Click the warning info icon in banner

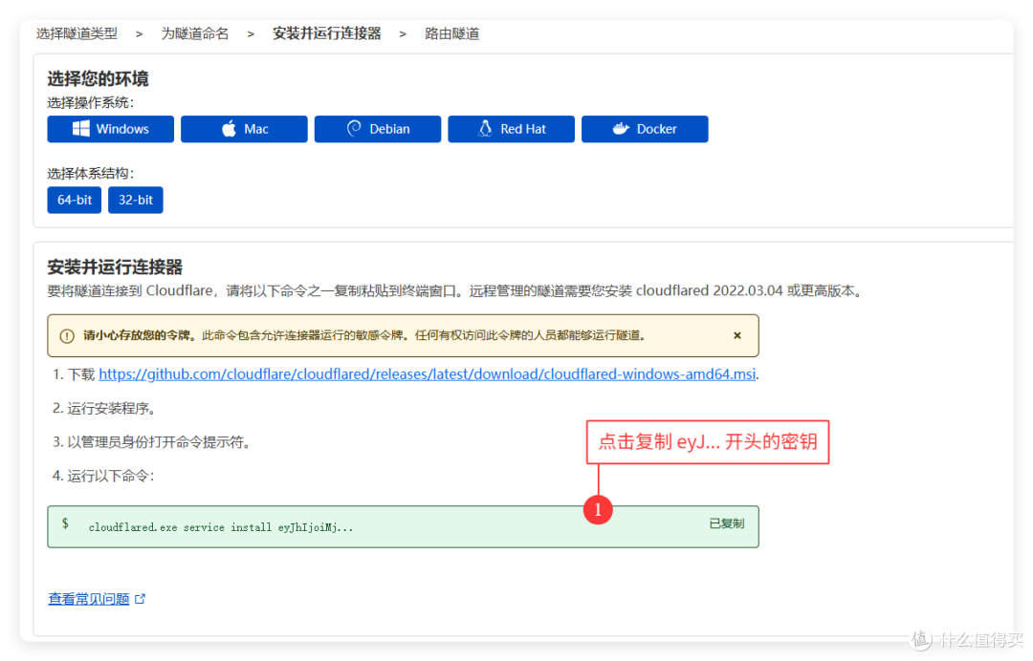(67, 336)
